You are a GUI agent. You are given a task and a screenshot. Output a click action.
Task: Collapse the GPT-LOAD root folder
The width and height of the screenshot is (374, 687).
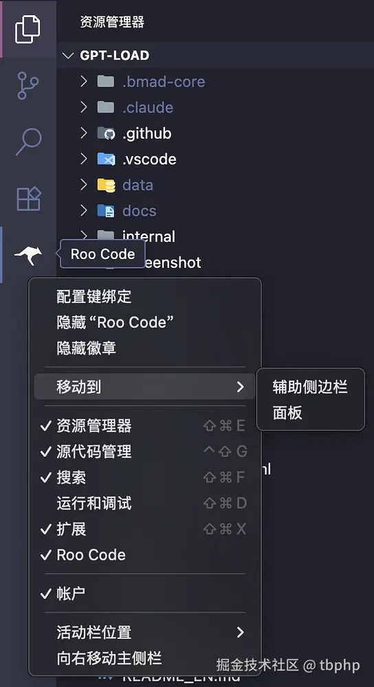(67, 55)
